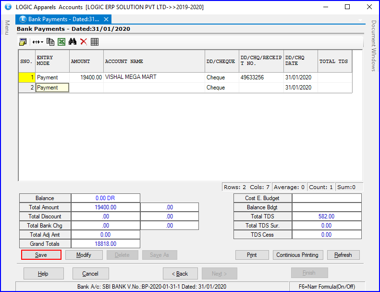Export the grid to Excel

[61, 42]
